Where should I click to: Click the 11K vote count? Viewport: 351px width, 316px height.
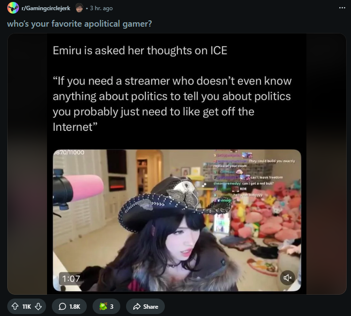click(x=27, y=306)
